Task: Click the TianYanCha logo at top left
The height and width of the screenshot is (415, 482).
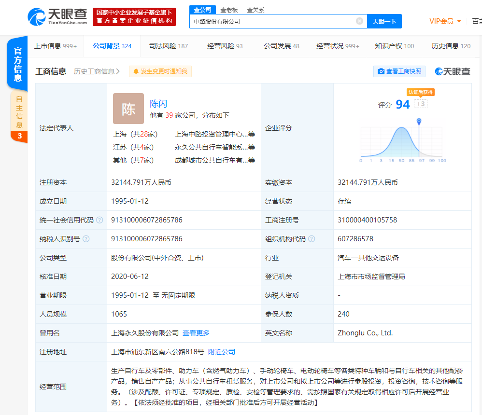Action: [57, 17]
